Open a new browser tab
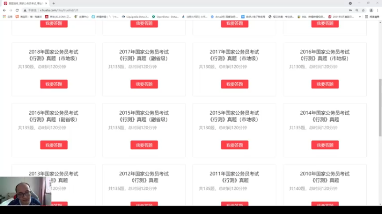This screenshot has width=382, height=214. pyautogui.click(x=53, y=3)
